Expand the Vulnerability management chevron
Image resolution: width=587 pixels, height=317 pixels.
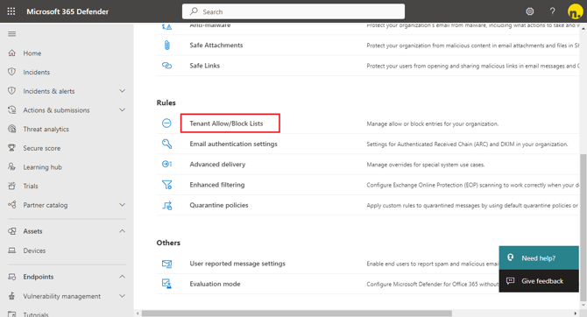pos(122,296)
